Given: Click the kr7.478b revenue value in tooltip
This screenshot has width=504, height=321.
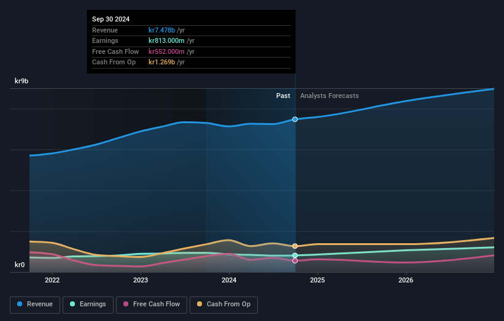Looking at the screenshot, I should pos(161,30).
